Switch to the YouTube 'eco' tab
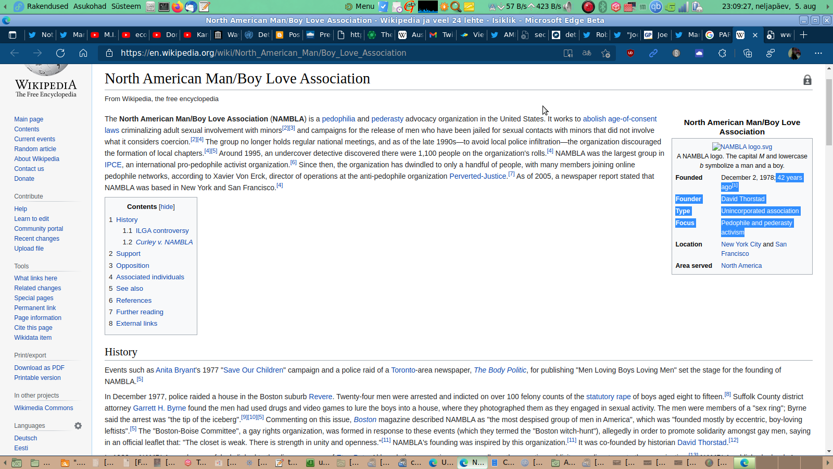The width and height of the screenshot is (833, 469). (134, 35)
